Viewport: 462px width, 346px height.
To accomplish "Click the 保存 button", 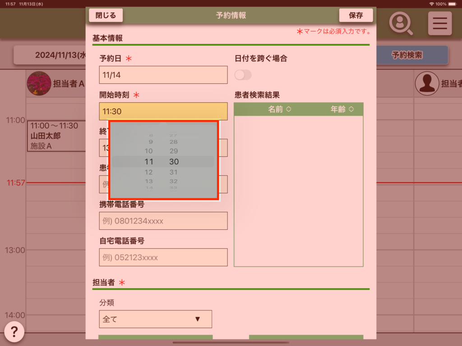I will point(356,15).
